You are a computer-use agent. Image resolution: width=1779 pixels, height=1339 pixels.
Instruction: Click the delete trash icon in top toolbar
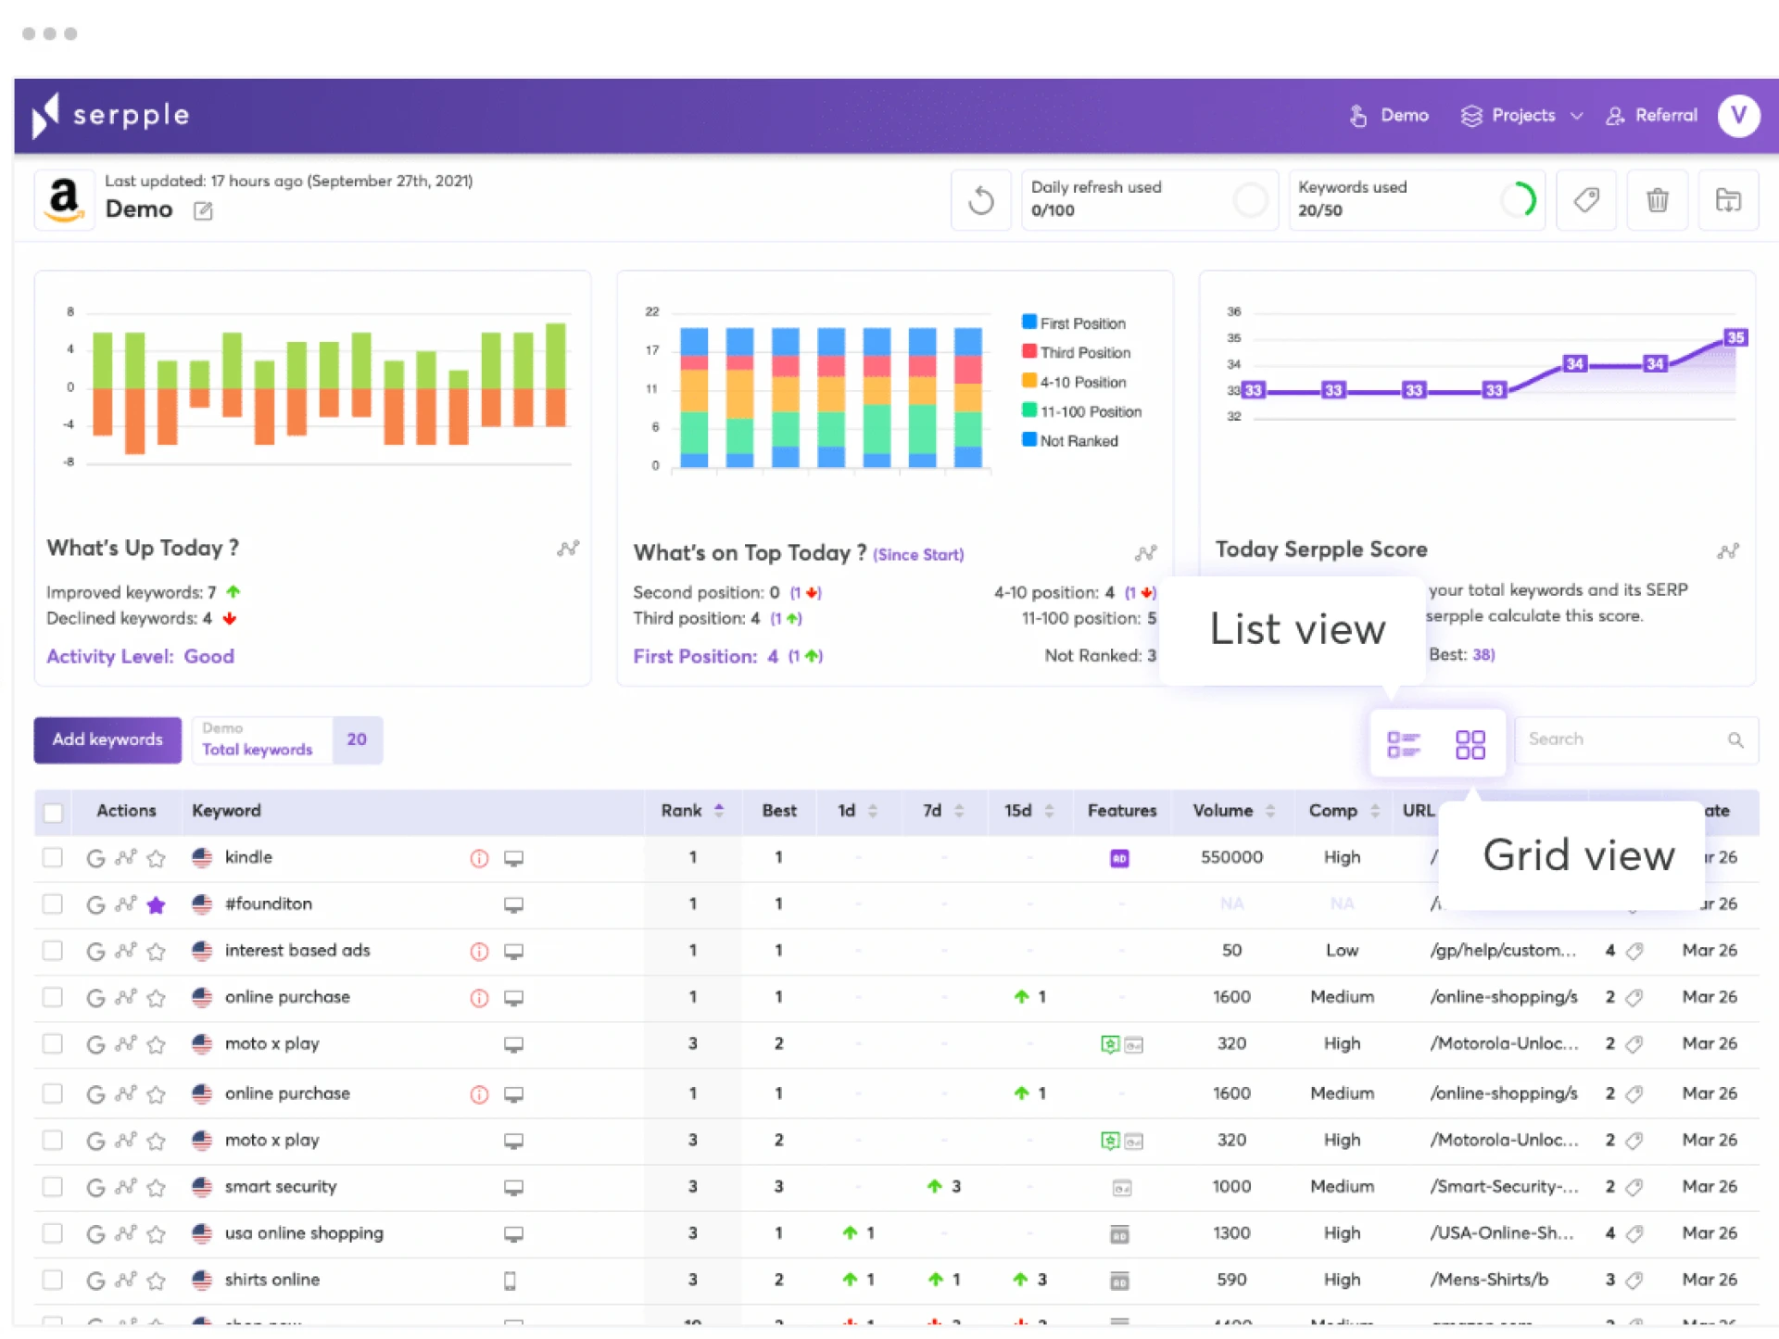tap(1659, 200)
